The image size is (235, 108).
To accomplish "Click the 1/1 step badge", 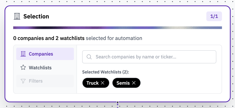I will click(214, 16).
